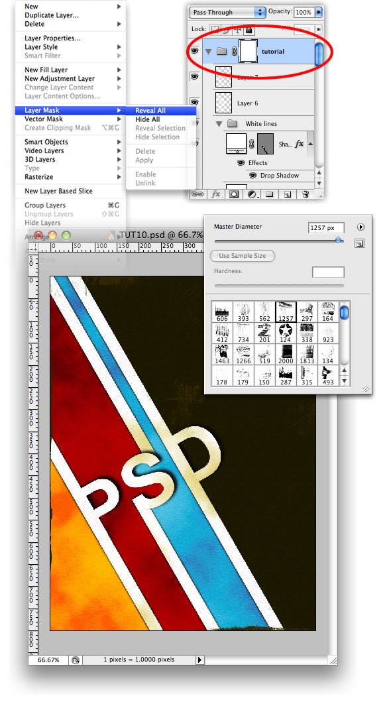Screen dimensions: 387x702
Task: Collapse the White lines group
Action: (219, 124)
